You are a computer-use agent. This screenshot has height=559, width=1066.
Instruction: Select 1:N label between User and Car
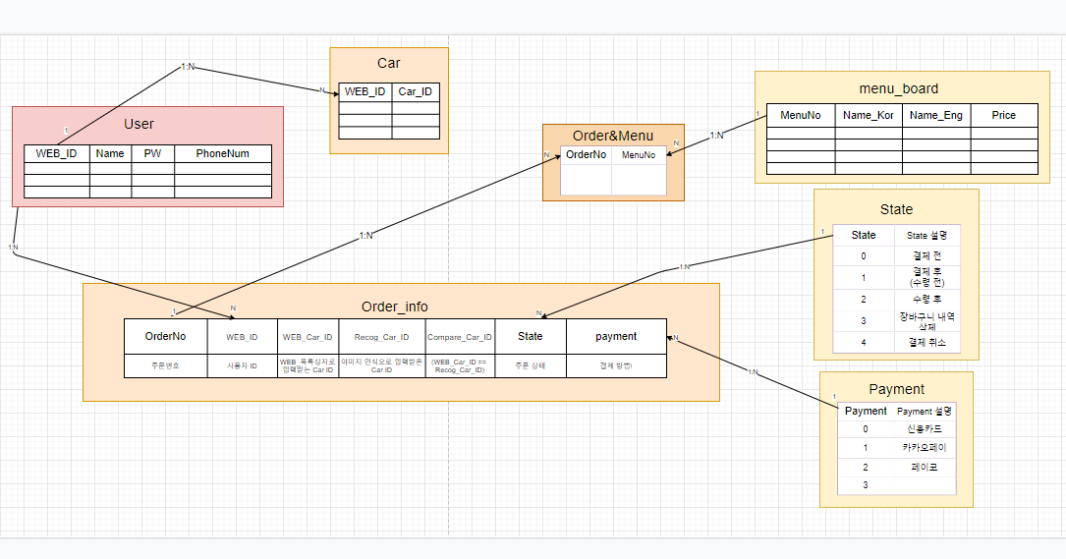(188, 67)
